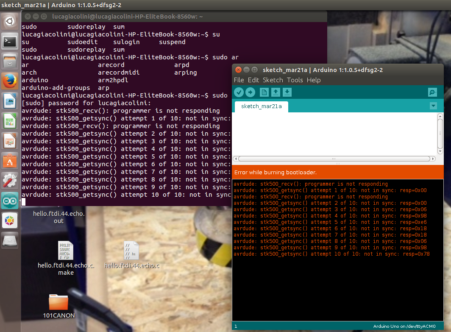Open the Sketch menu in Arduino

[x=273, y=80]
